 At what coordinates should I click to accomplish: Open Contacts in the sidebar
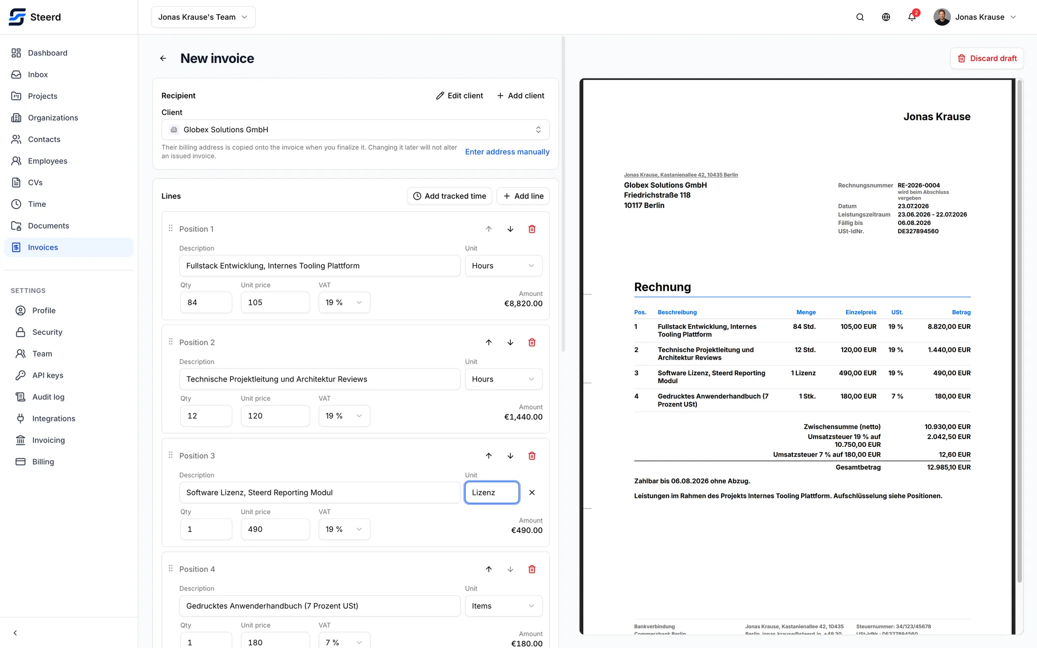tap(68, 139)
